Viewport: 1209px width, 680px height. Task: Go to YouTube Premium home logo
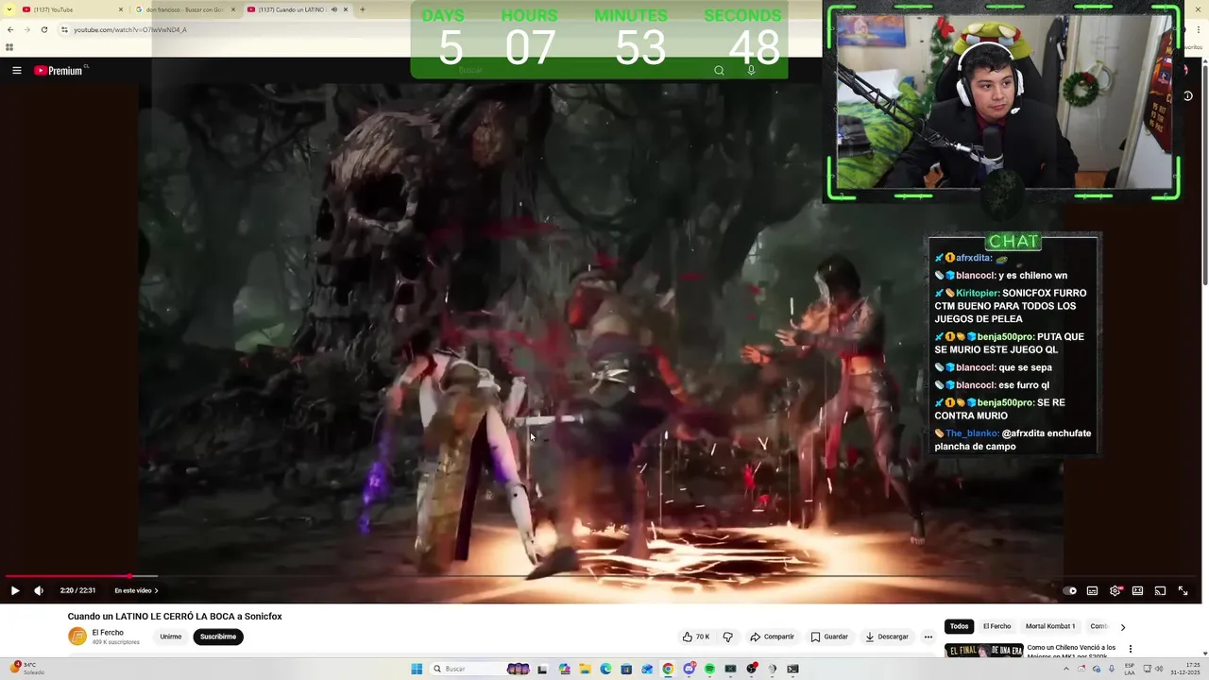pyautogui.click(x=60, y=70)
